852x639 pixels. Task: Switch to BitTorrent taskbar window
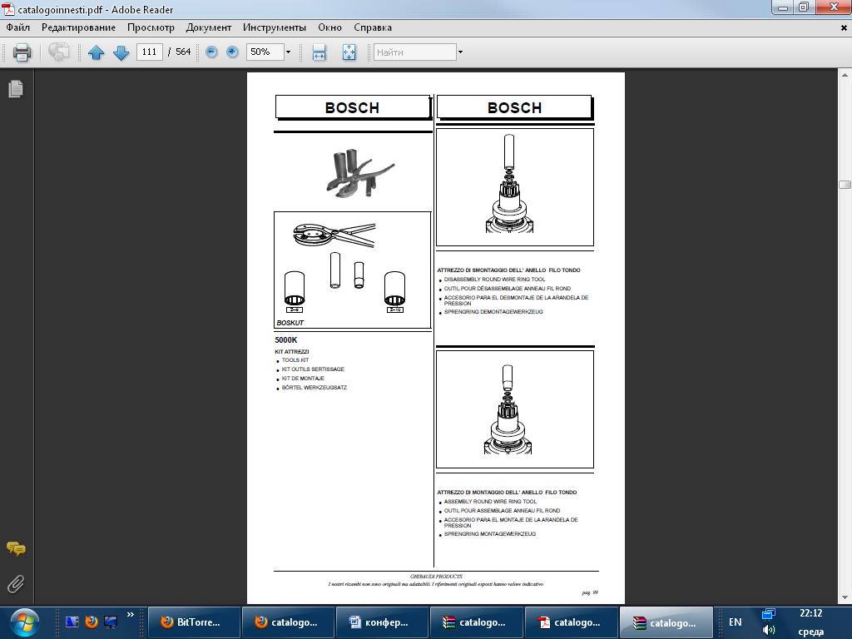click(x=194, y=622)
